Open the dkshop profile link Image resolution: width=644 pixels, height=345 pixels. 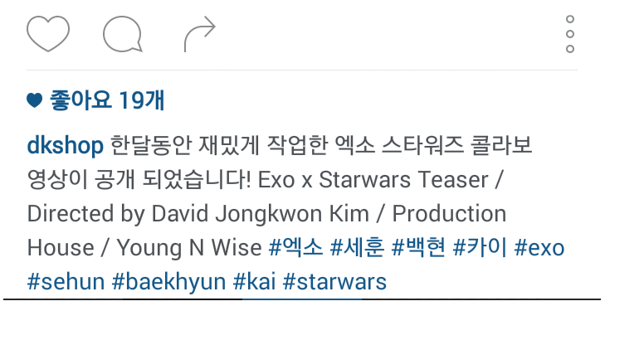65,146
